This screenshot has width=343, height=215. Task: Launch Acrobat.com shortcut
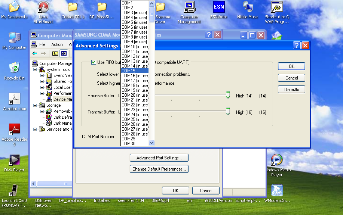pos(14,102)
